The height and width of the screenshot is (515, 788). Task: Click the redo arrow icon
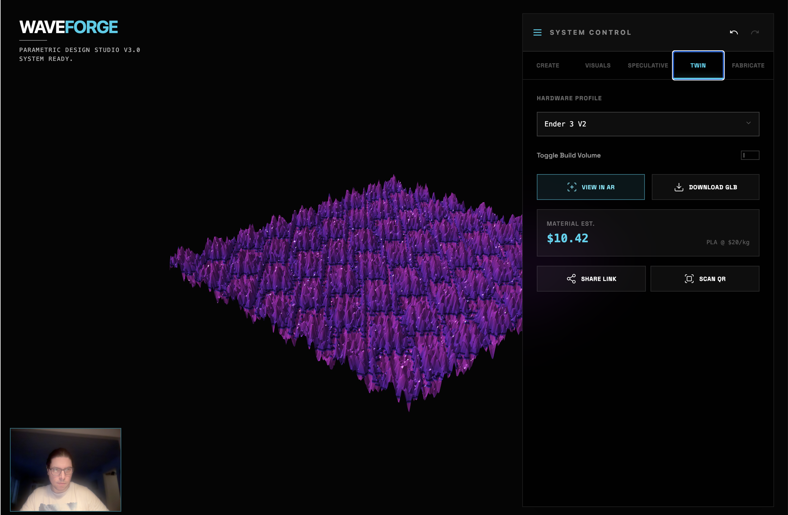[755, 32]
